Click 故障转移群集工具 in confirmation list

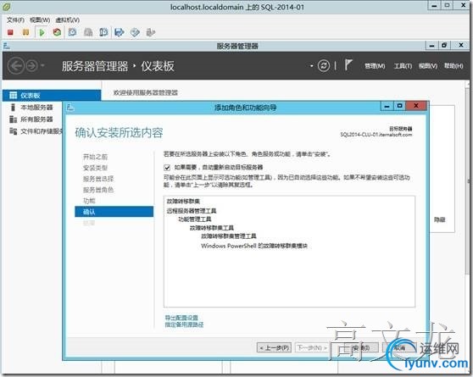211,228
